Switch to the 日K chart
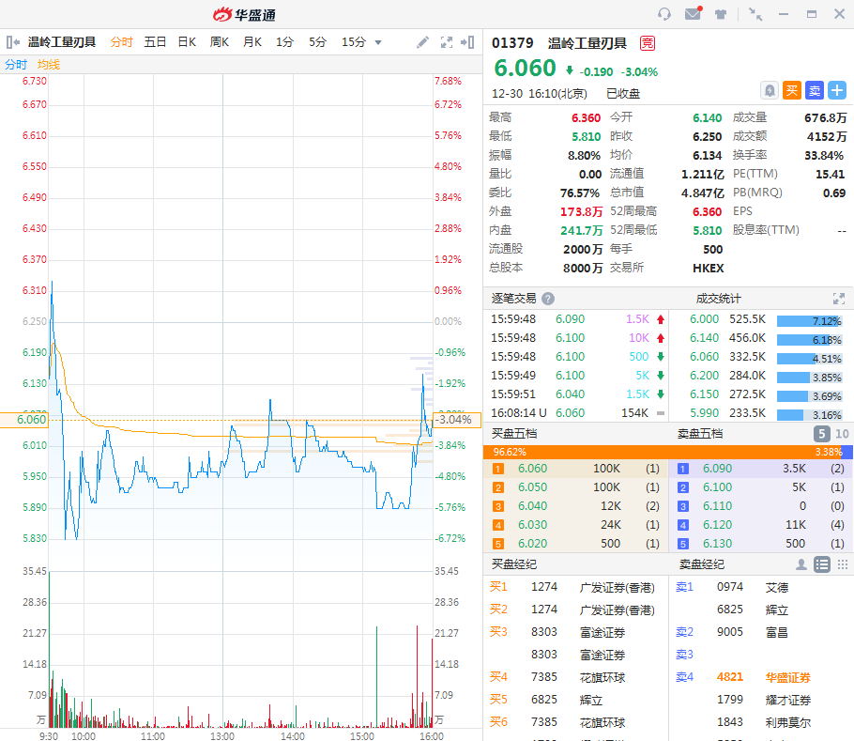 187,42
